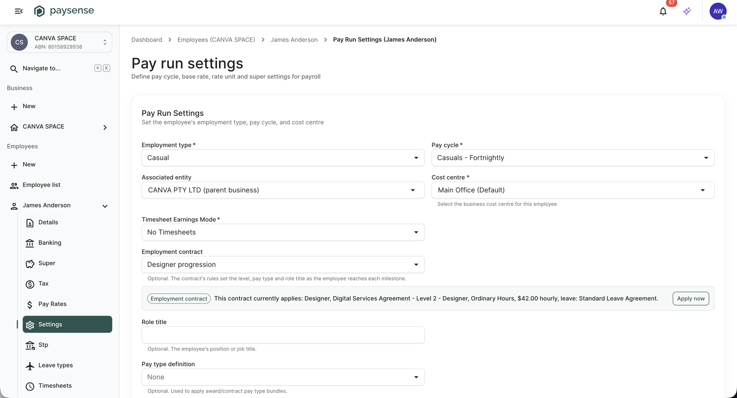Click the notification count badge 57
737x398 pixels.
point(672,3)
